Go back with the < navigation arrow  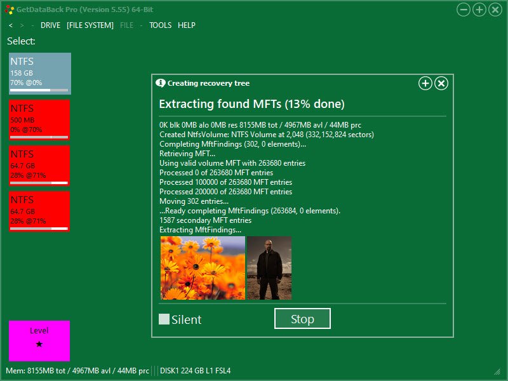(x=11, y=25)
